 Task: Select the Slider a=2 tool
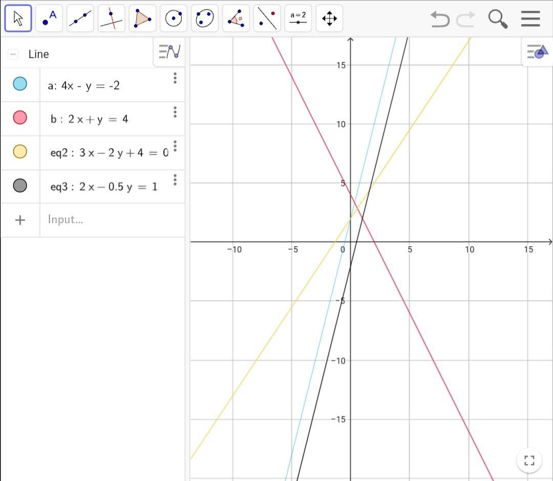pyautogui.click(x=298, y=18)
